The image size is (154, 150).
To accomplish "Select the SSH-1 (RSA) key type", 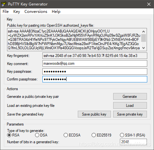I will tap(132, 135).
